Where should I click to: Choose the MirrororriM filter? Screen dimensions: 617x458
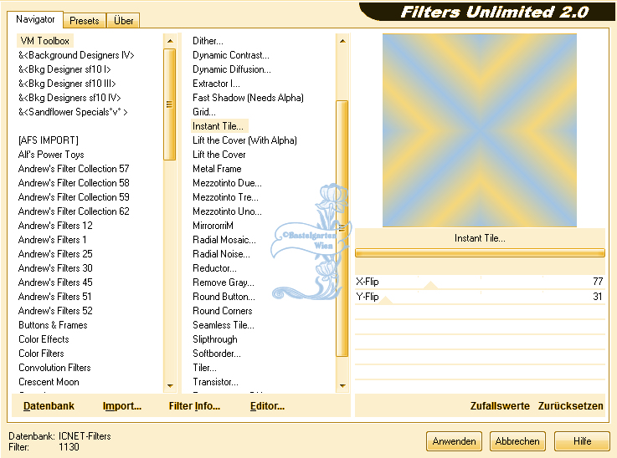click(x=213, y=226)
